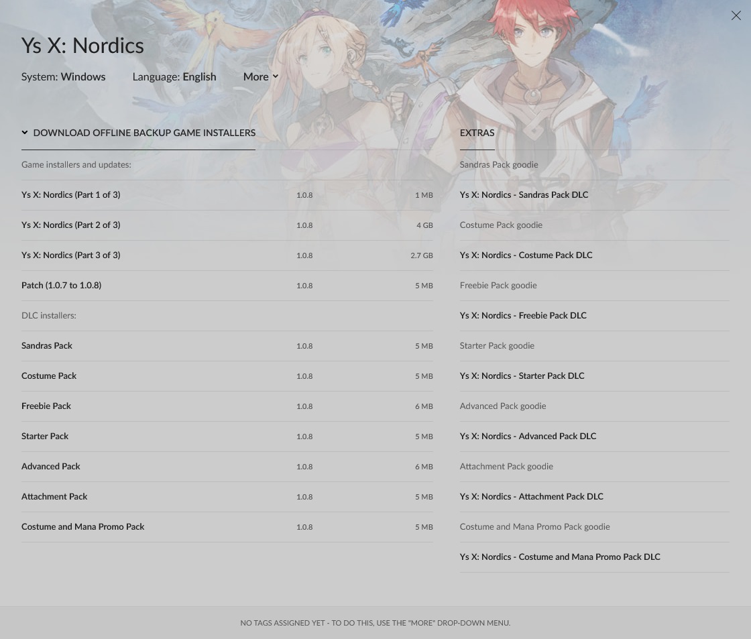This screenshot has height=639, width=751.
Task: Open the More drop-down menu
Action: [x=261, y=76]
